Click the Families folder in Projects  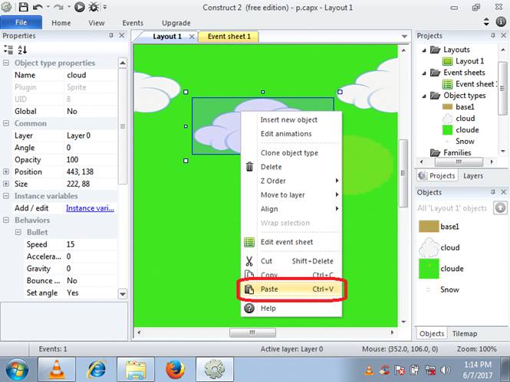pyautogui.click(x=451, y=152)
